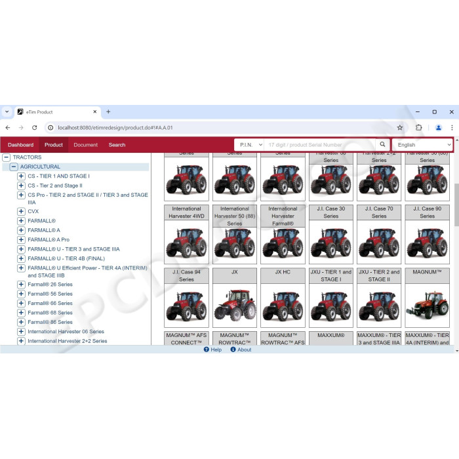The width and height of the screenshot is (459, 459).
Task: Go back with browser back arrow
Action: (8, 128)
